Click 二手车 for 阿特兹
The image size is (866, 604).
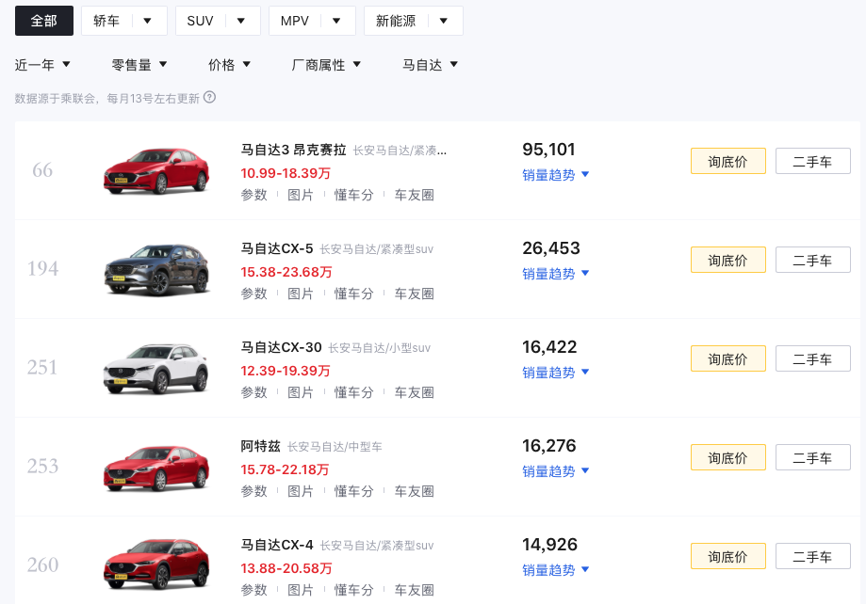click(813, 457)
